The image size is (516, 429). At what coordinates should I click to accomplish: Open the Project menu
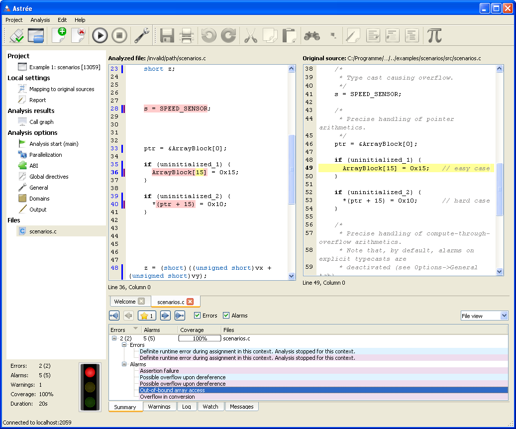pos(14,20)
